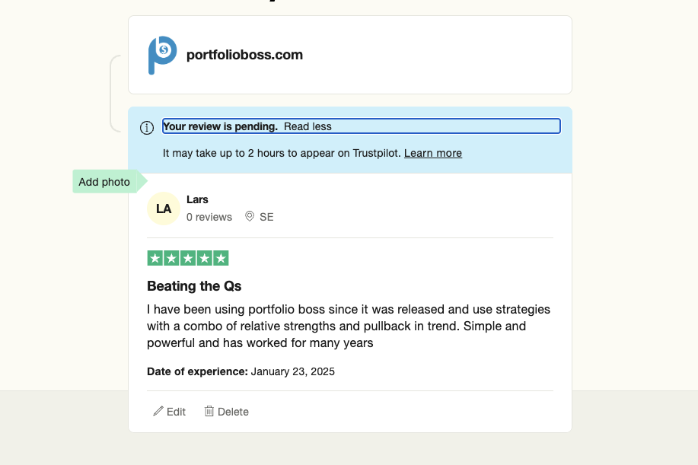
Task: Click the 0 reviews count
Action: pos(209,217)
